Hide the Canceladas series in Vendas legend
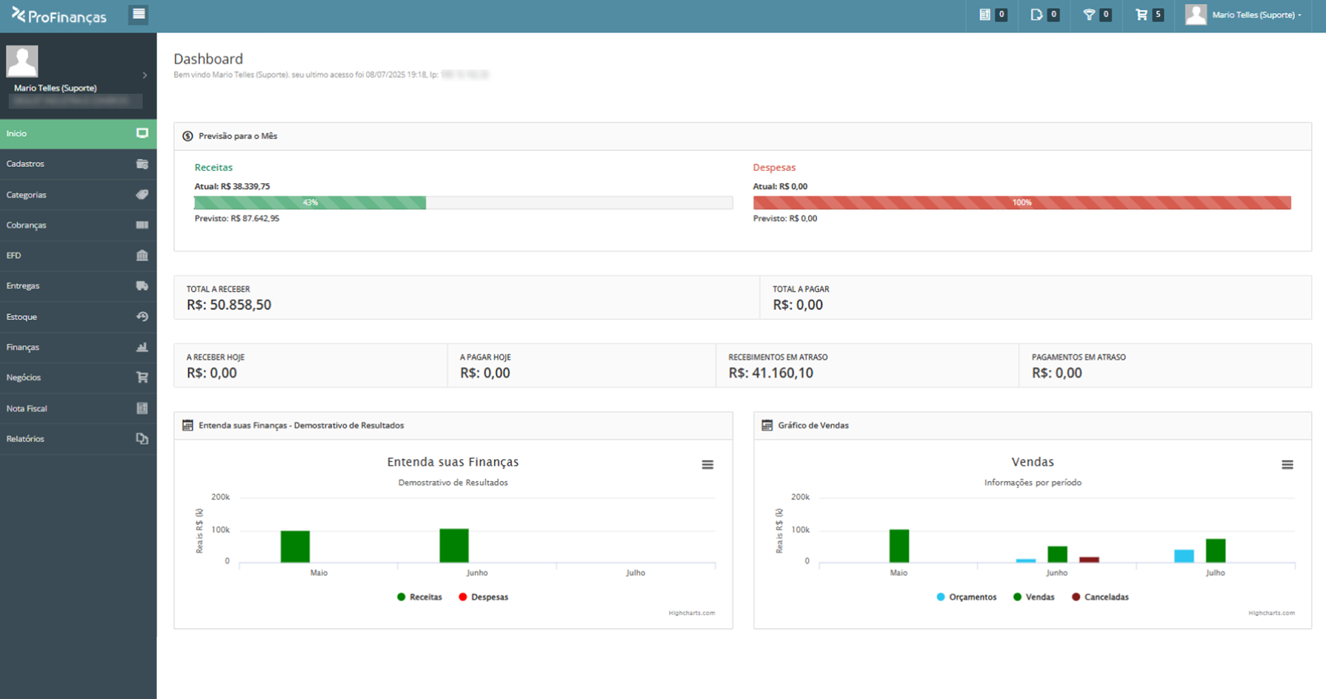 pyautogui.click(x=1099, y=597)
